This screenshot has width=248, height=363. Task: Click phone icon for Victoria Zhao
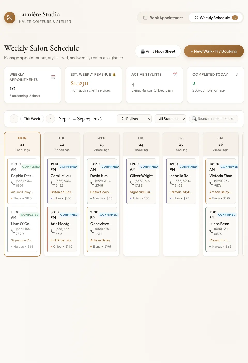211,183
